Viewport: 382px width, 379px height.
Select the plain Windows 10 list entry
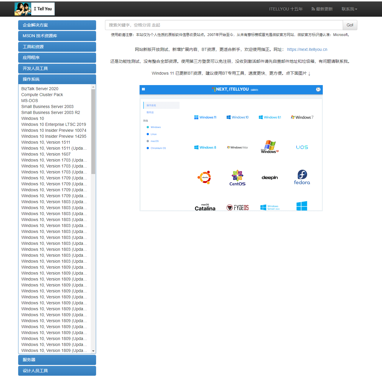coord(33,118)
